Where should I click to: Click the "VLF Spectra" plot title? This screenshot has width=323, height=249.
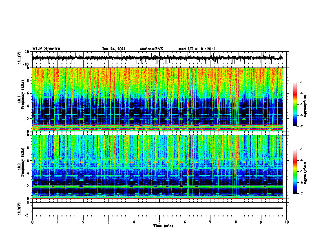tap(46, 49)
